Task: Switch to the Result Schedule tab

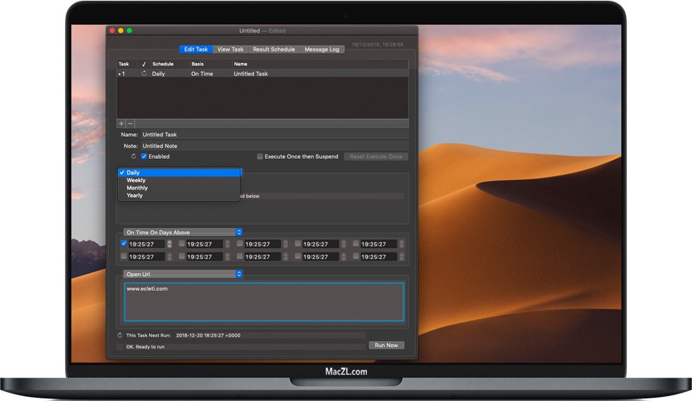Action: pyautogui.click(x=276, y=49)
